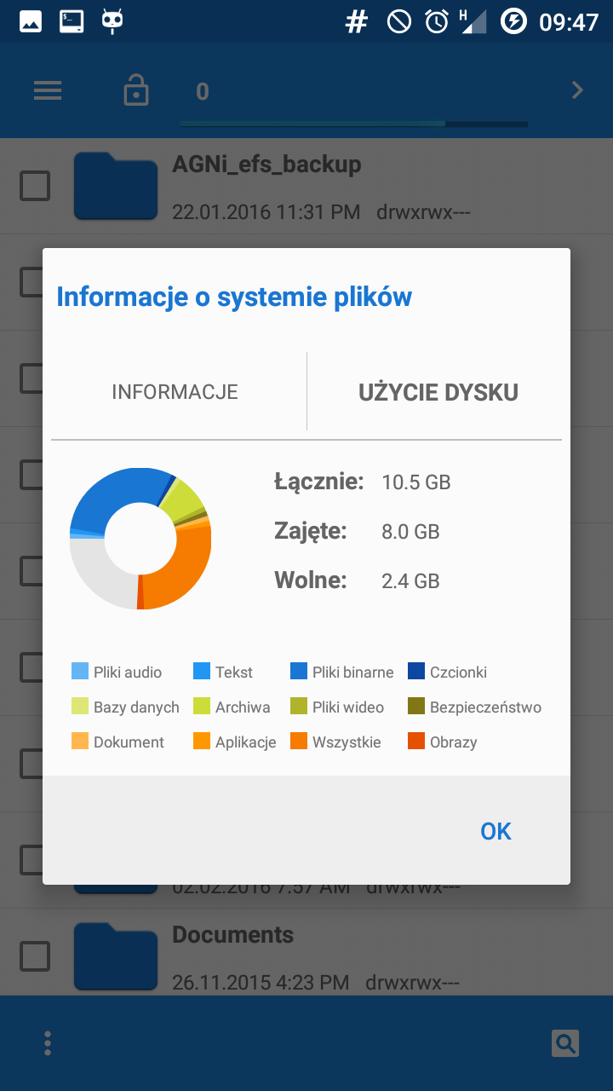Screen dimensions: 613x1091
Task: Tap the disk usage donut chart
Action: coord(140,539)
